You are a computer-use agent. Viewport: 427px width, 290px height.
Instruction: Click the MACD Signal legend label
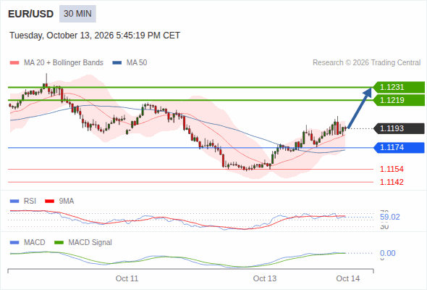tap(90, 242)
